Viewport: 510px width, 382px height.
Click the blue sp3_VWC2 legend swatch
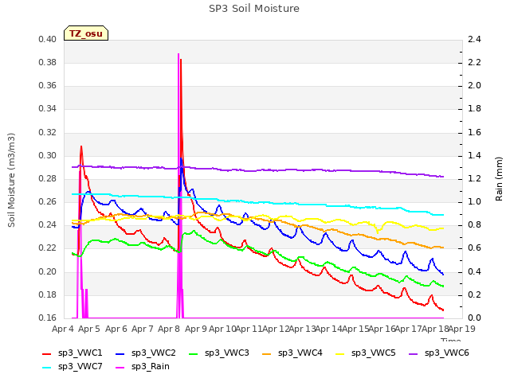click(120, 353)
